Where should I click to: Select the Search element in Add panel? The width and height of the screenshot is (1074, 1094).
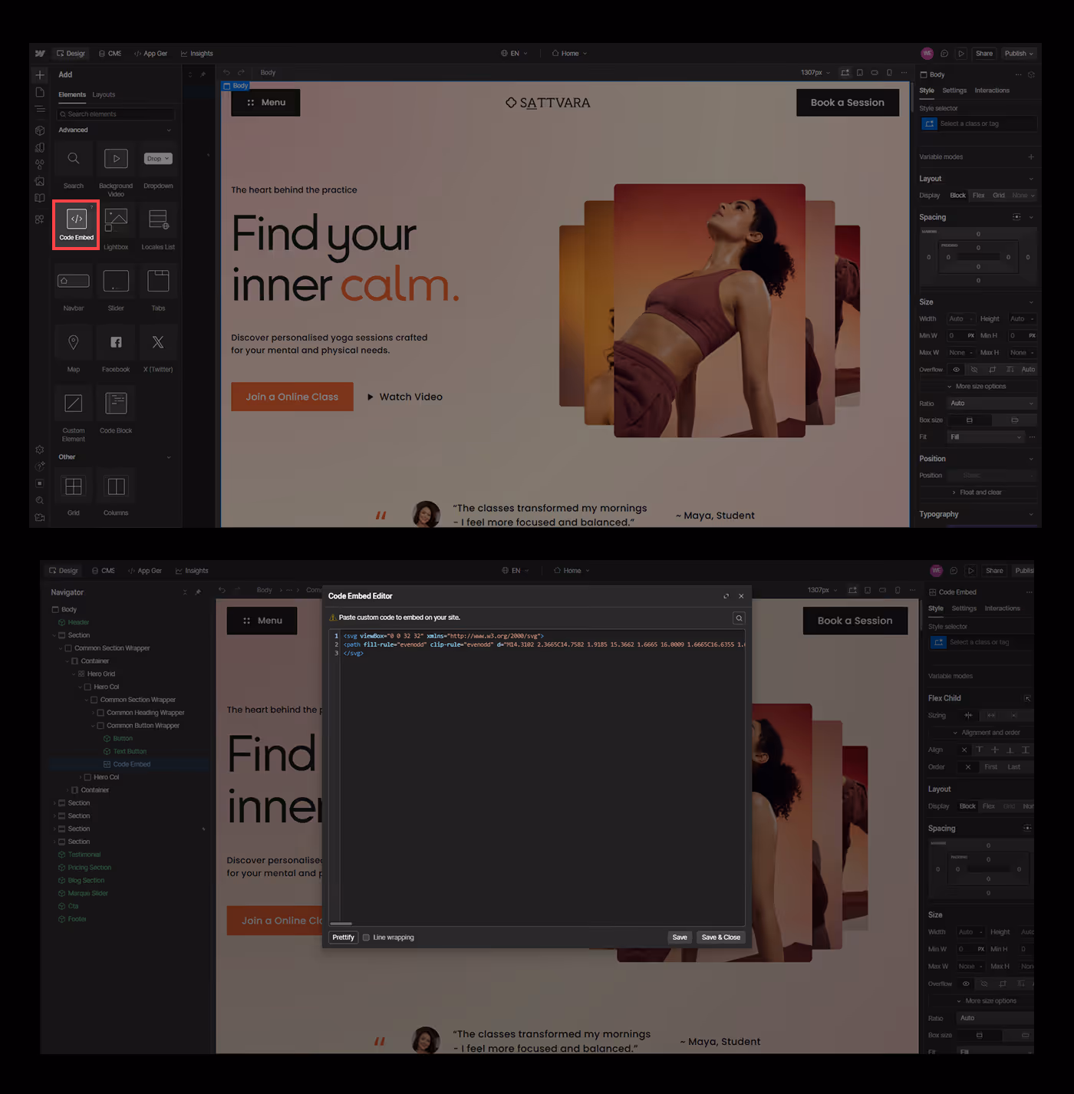tap(74, 165)
